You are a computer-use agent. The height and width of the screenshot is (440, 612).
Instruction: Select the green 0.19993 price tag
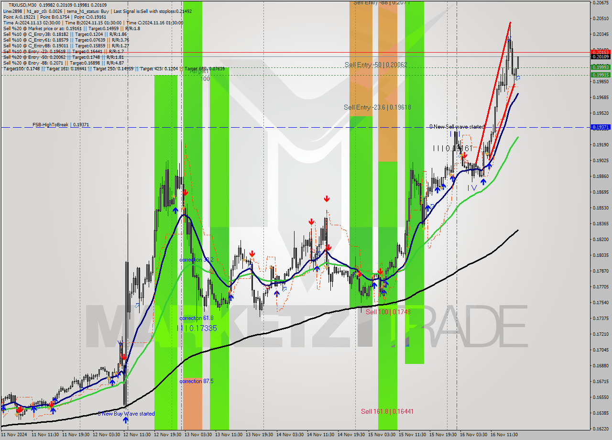coord(601,67)
